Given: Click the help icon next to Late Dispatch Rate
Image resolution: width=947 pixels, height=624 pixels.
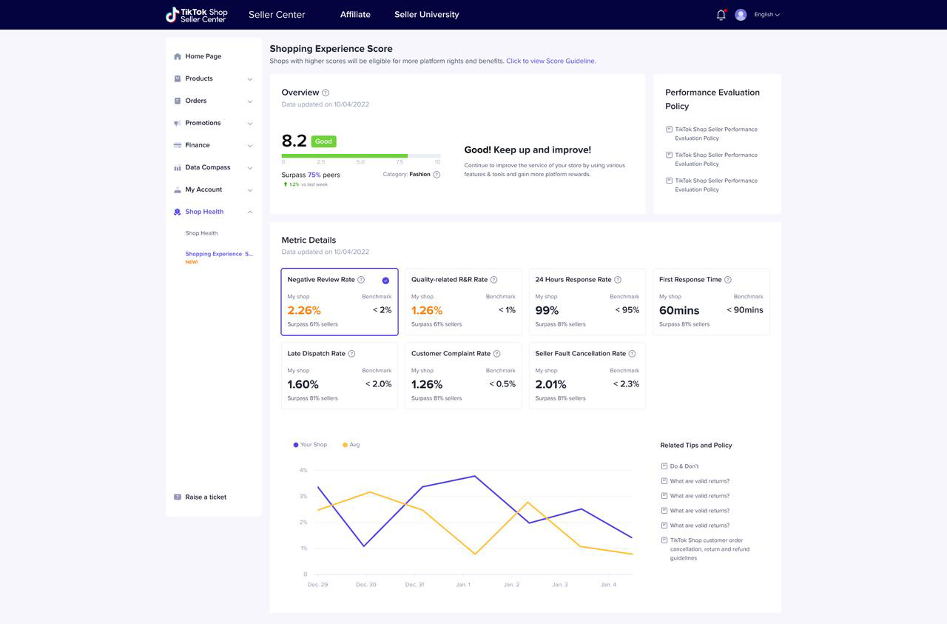Looking at the screenshot, I should click(x=351, y=354).
